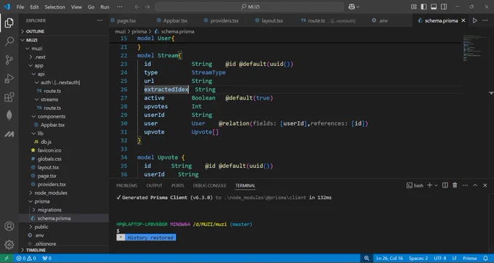Toggle the bottom panel layout icon
The height and width of the screenshot is (263, 494).
click(434, 7)
